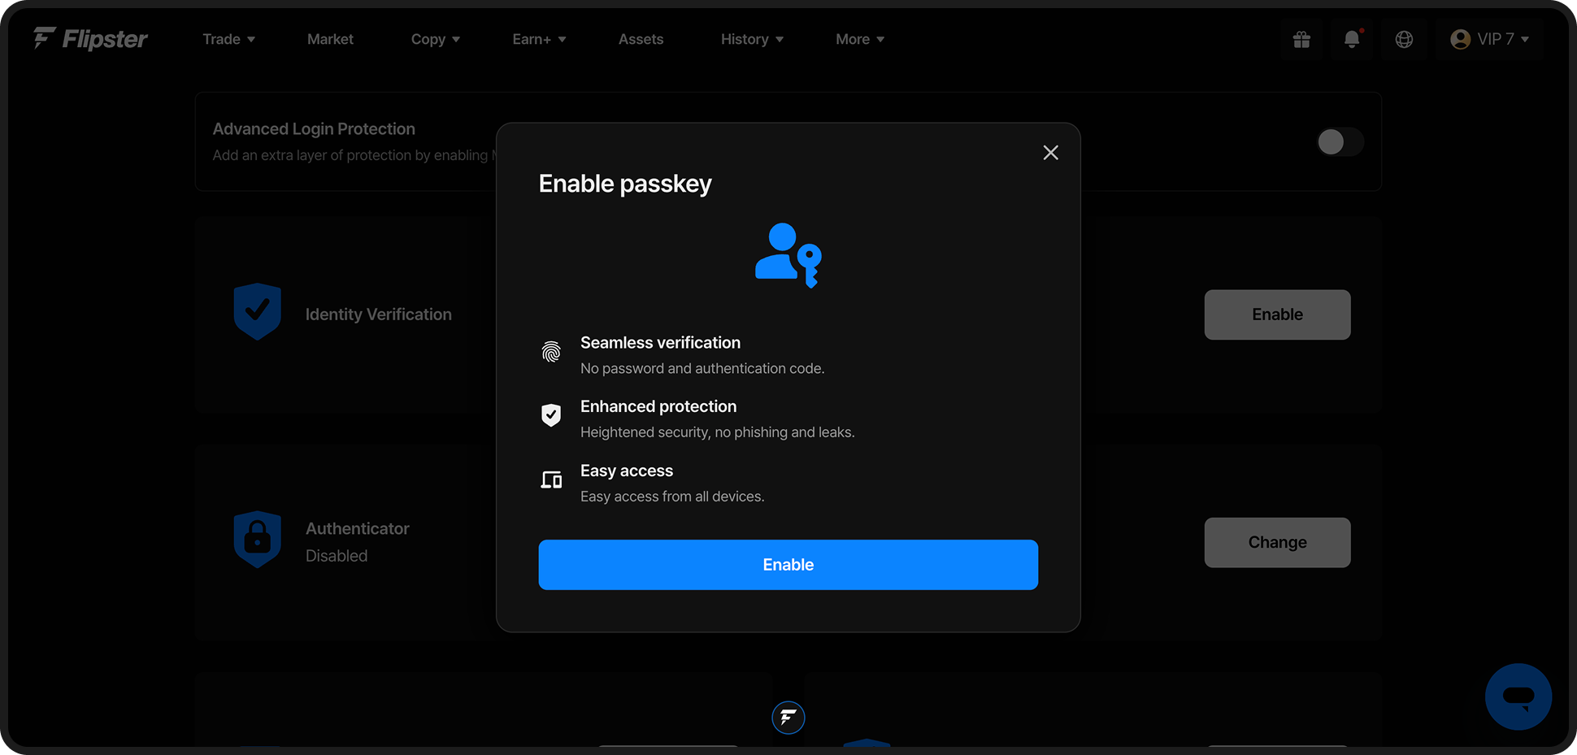Open the notifications bell
This screenshot has height=755, width=1577.
(x=1352, y=39)
